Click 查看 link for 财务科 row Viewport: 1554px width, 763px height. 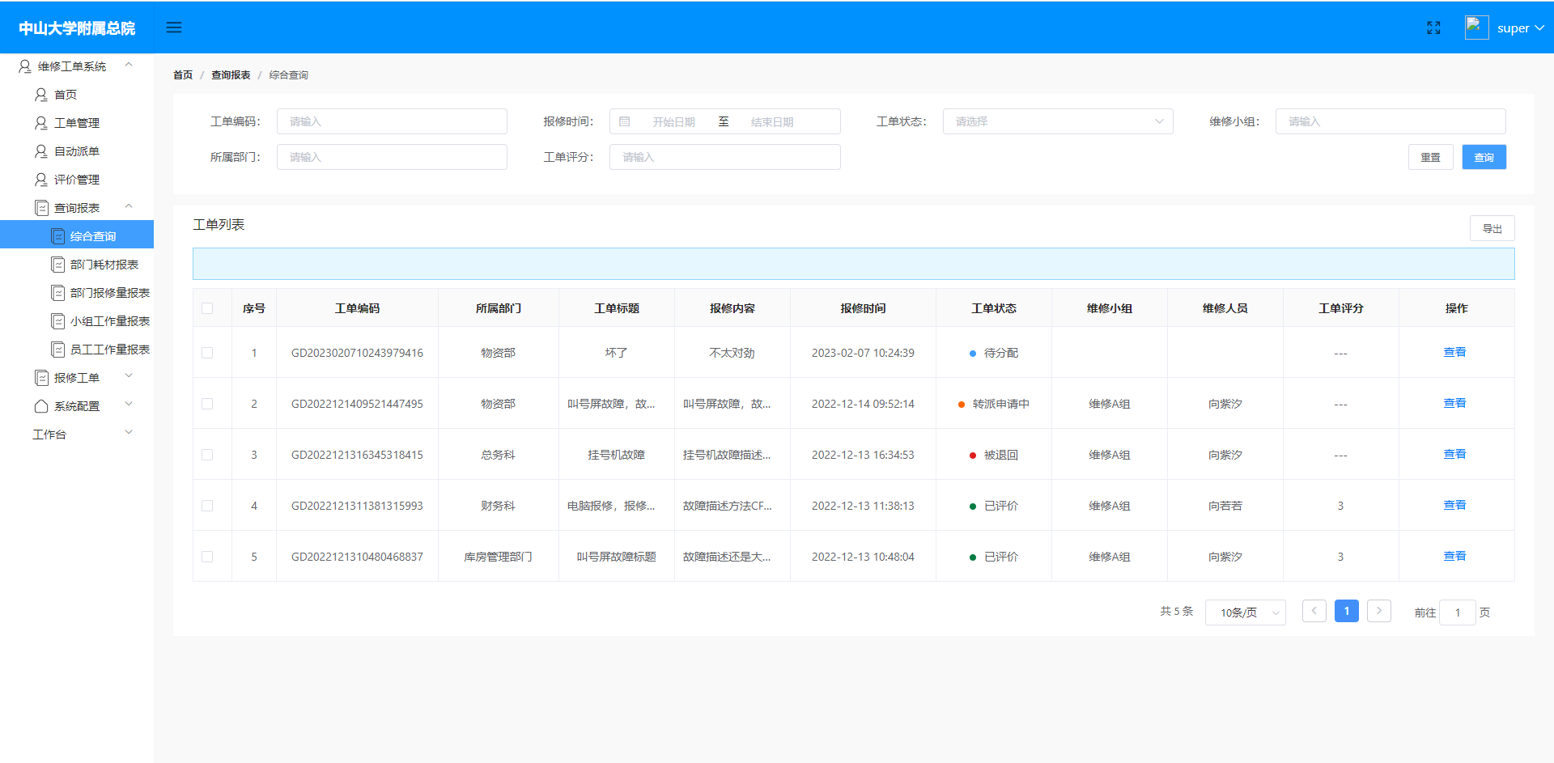1454,505
